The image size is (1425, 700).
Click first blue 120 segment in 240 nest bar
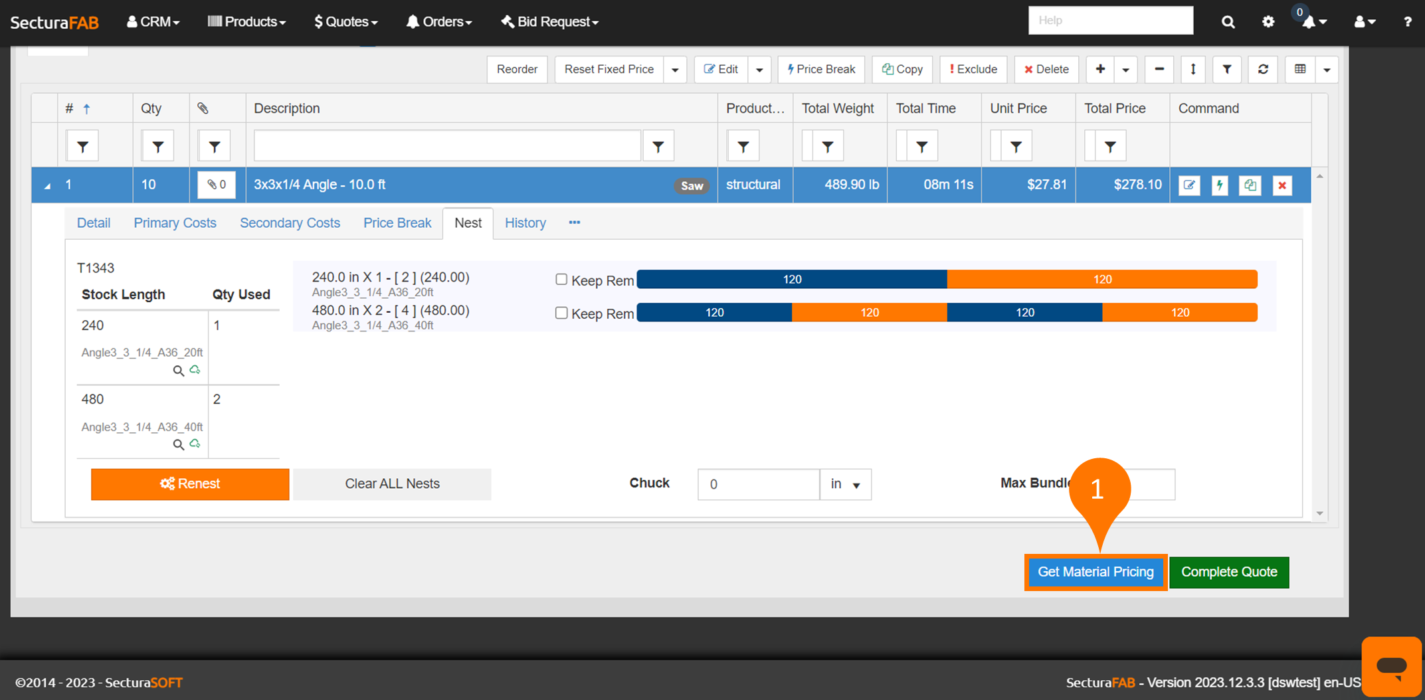(791, 280)
